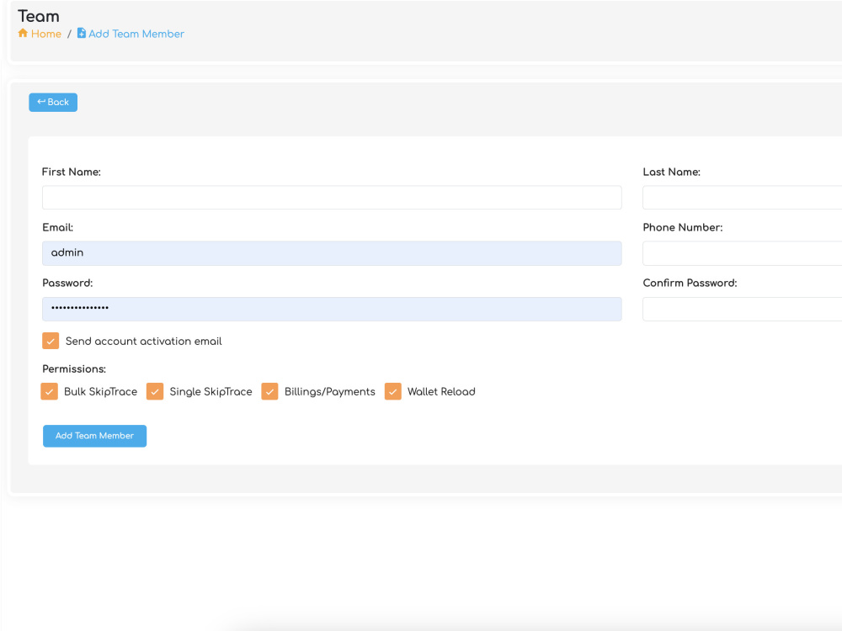This screenshot has height=631, width=842.
Task: Select the Phone Number input field
Action: pyautogui.click(x=742, y=253)
